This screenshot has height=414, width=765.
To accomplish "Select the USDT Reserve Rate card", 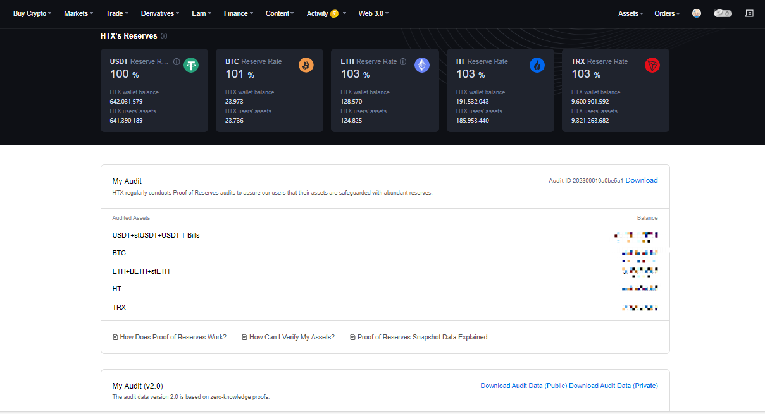I will pos(154,90).
